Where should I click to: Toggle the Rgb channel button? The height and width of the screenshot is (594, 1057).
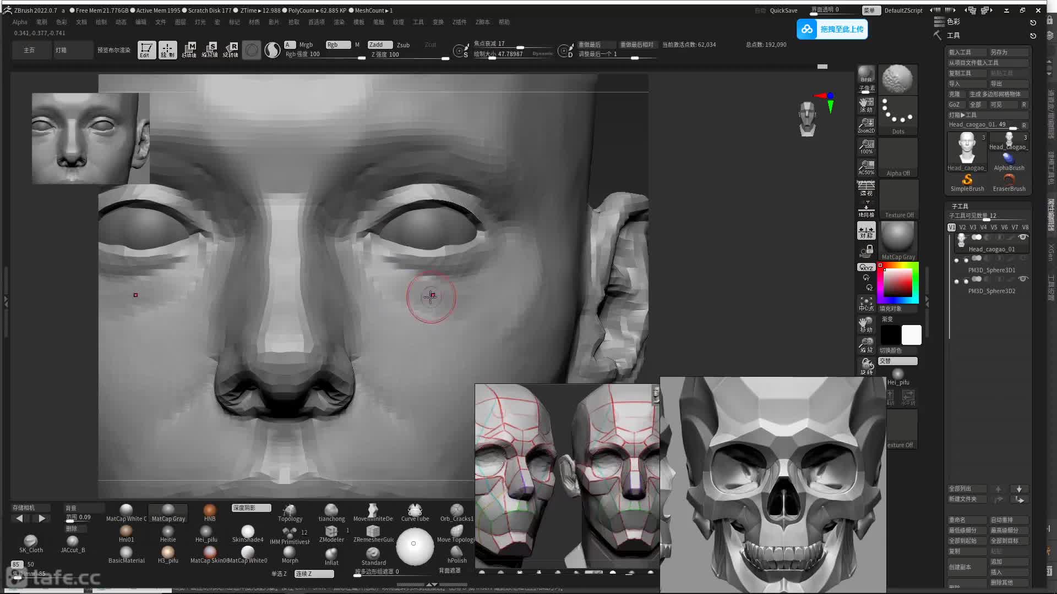tap(338, 45)
